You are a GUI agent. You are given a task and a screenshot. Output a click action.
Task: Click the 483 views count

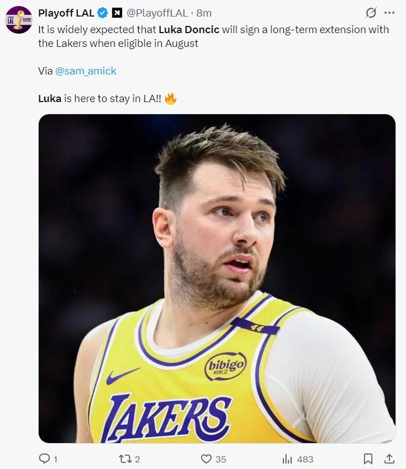point(305,459)
